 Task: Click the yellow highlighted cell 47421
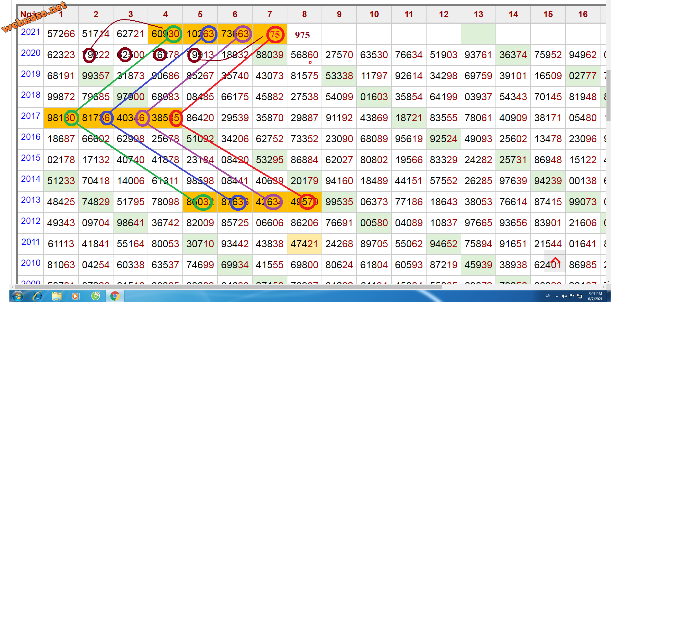304,244
